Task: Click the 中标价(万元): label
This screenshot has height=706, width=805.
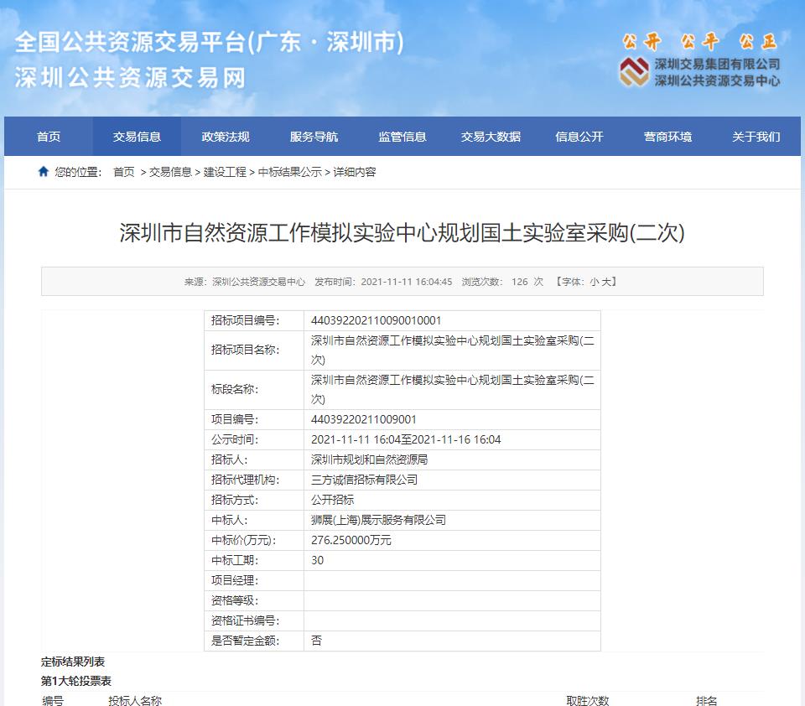Action: (x=244, y=540)
